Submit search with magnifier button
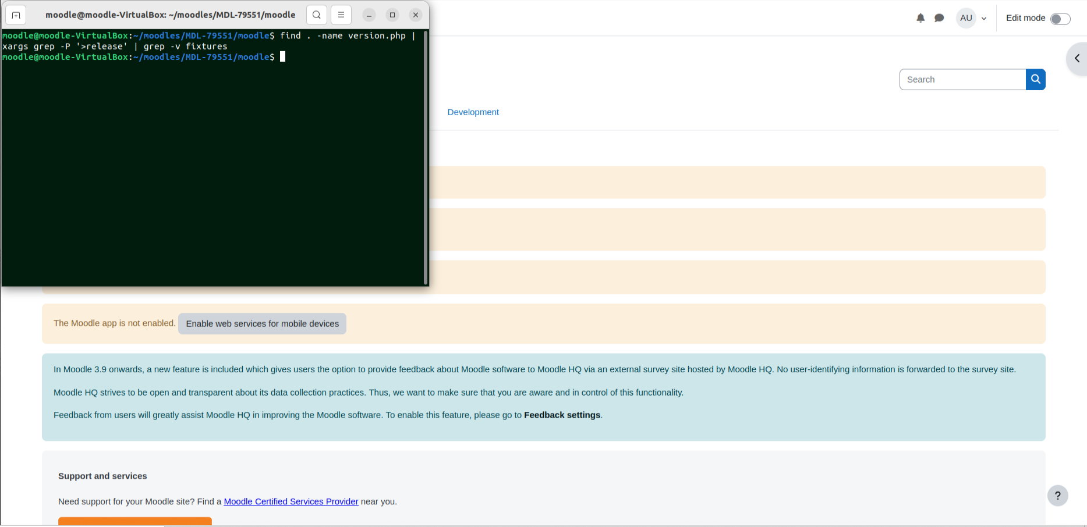 (x=1036, y=80)
